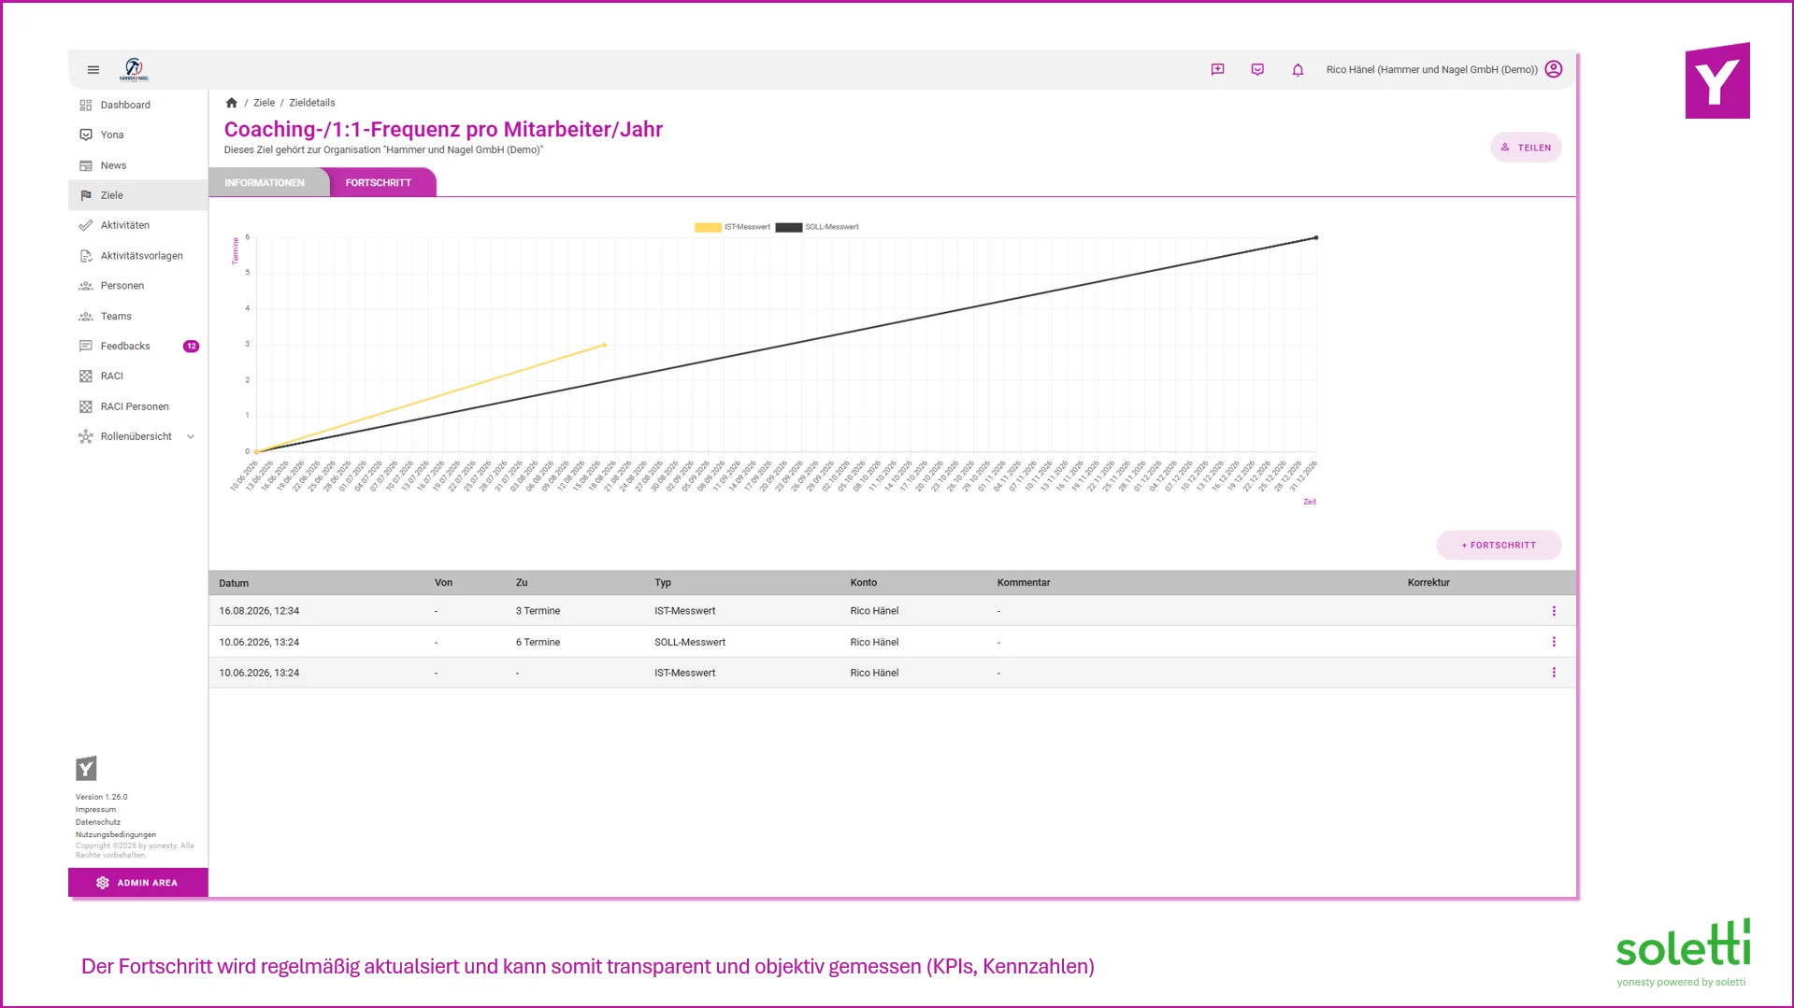The image size is (1794, 1008).
Task: Click the Aktivitäten checkmark icon
Action: click(86, 225)
